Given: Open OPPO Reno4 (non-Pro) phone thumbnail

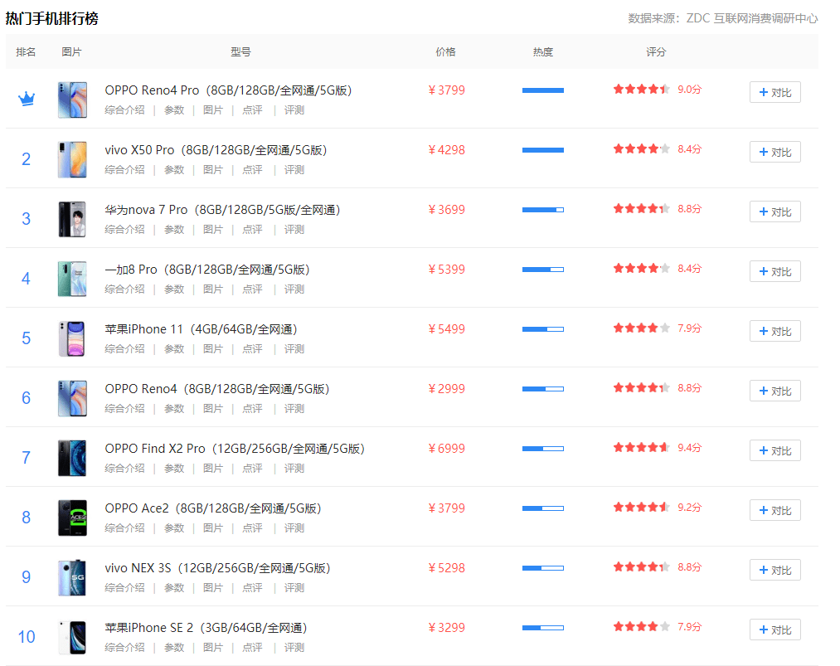Looking at the screenshot, I should [72, 399].
